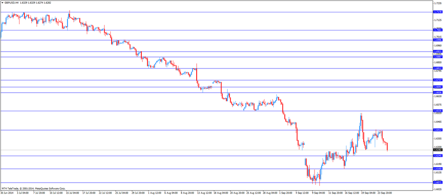The image size is (443, 195).
Task: Click the horizontal line at level 1.6160
Action: pos(217,169)
